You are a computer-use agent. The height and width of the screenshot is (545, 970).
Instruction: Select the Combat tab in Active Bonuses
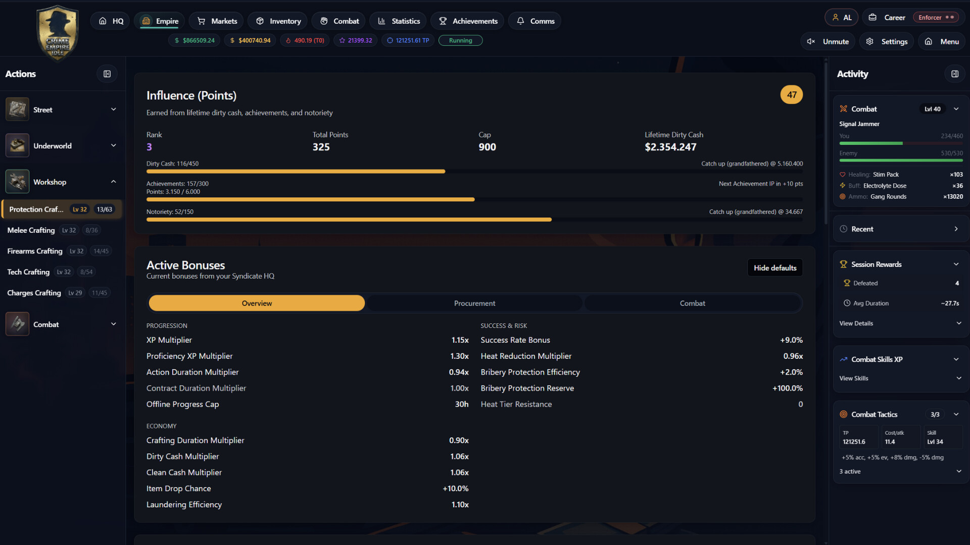pyautogui.click(x=692, y=303)
